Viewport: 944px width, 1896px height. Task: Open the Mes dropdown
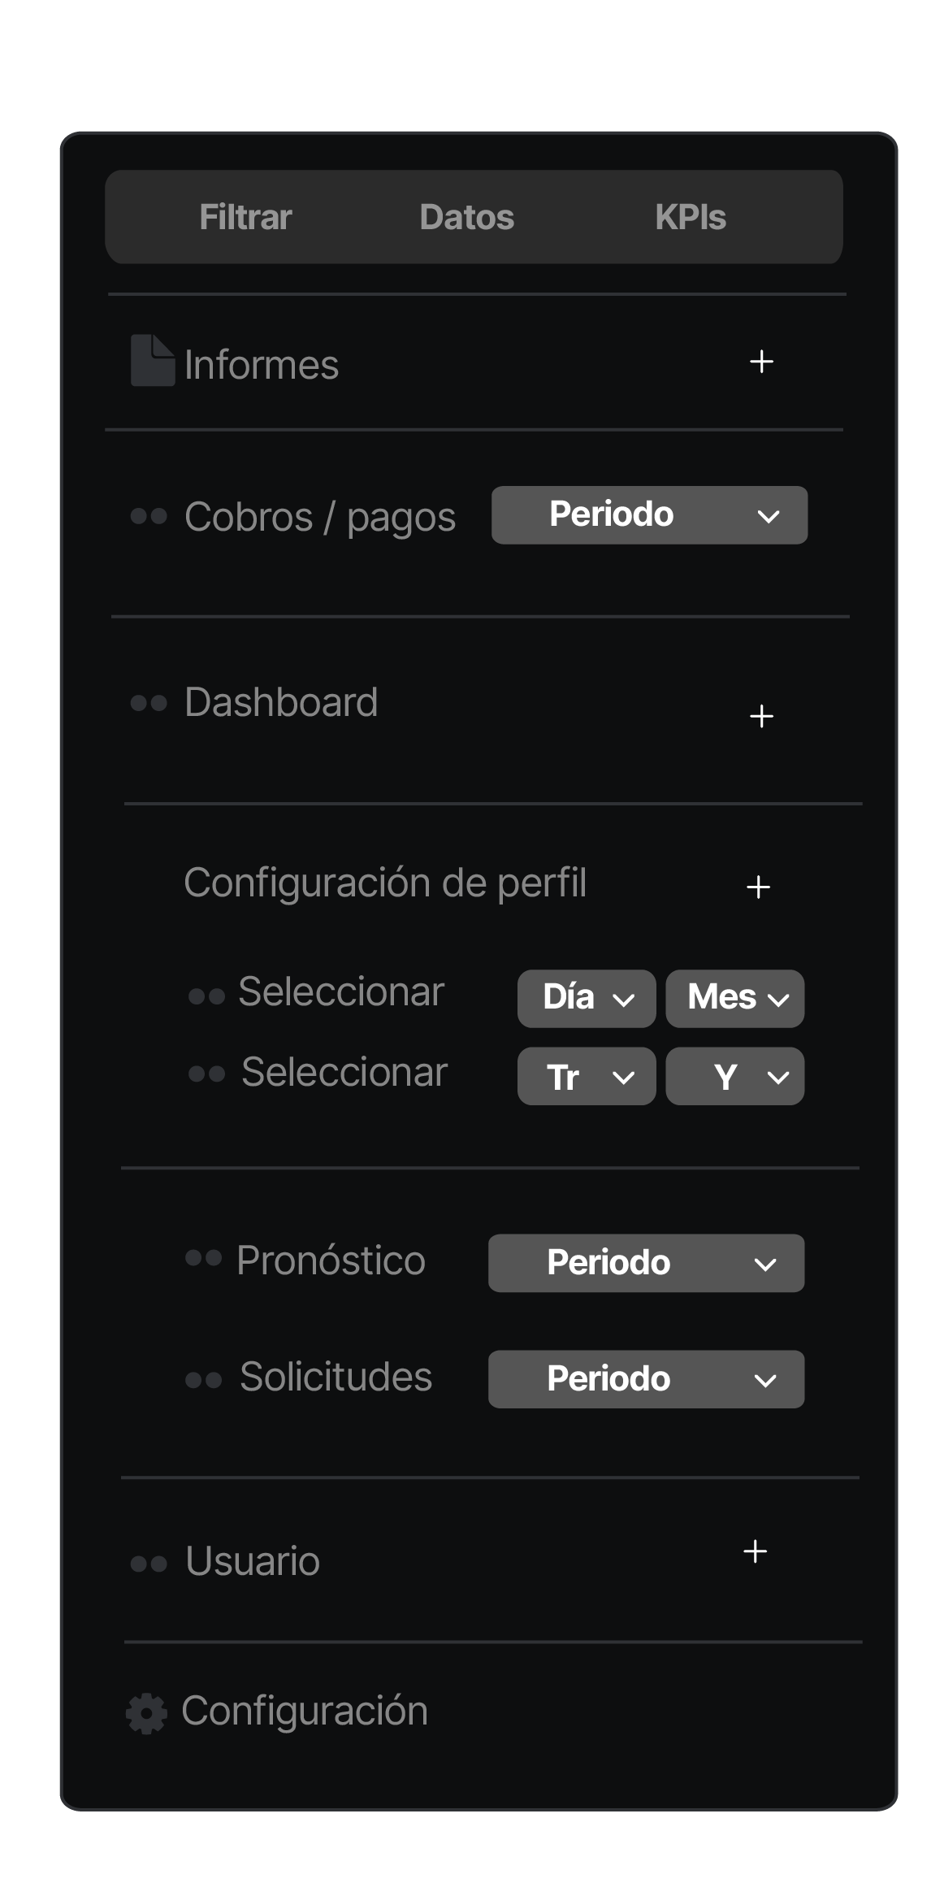pyautogui.click(x=734, y=998)
